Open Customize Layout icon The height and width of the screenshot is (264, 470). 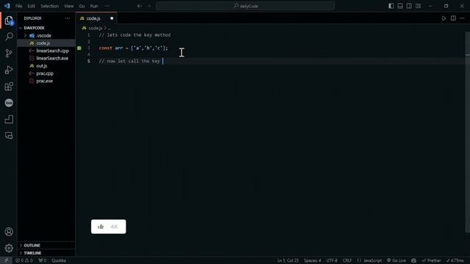click(418, 6)
